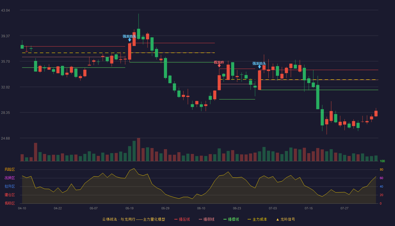
Task: Click the 建仓区 zone label
Action: 10,195
